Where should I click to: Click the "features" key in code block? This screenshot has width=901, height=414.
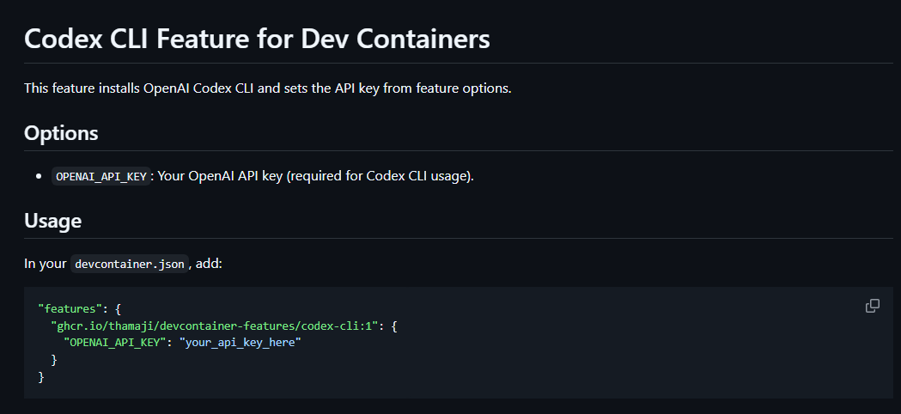(x=70, y=309)
